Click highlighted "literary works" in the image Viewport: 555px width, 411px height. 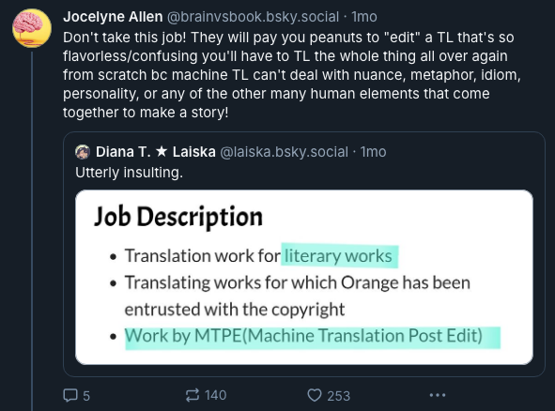pyautogui.click(x=340, y=256)
